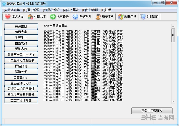The image size is (179, 126).
Task: Click the row 2015年03月13日
Action: click(83, 100)
